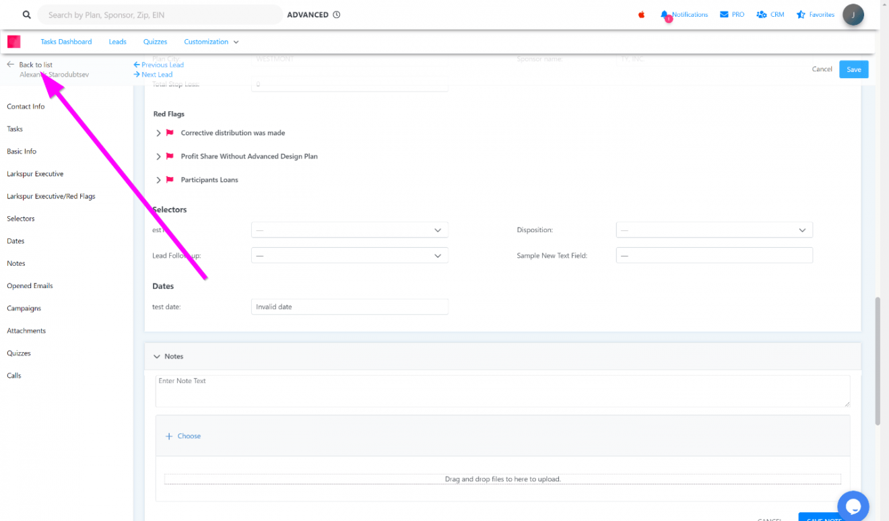Click the Enter Note Text field

coord(502,390)
